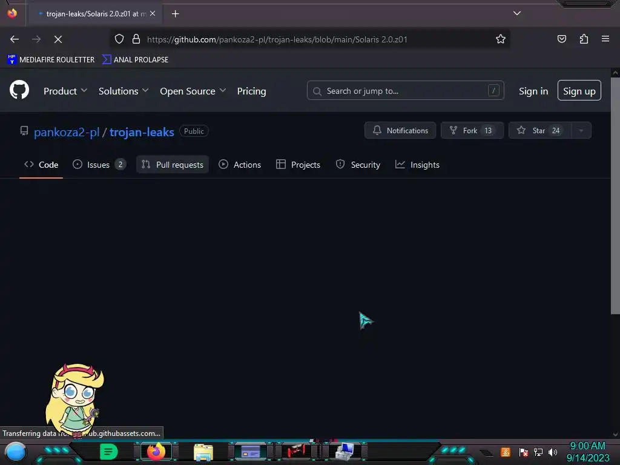Click the Fork count 13

(489, 131)
